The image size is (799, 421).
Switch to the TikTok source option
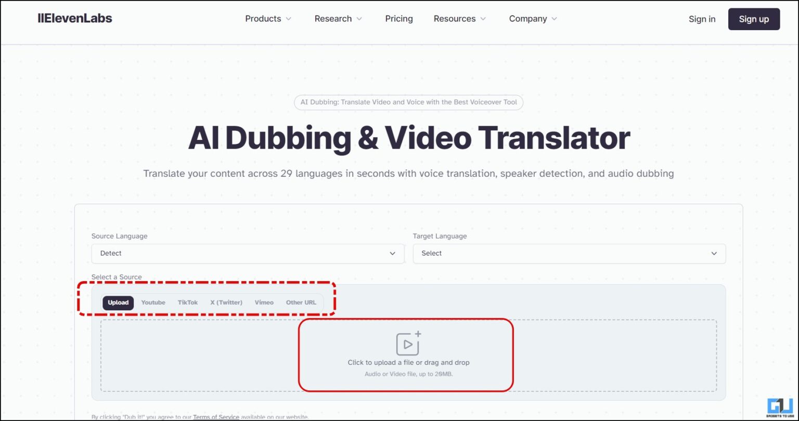(187, 302)
